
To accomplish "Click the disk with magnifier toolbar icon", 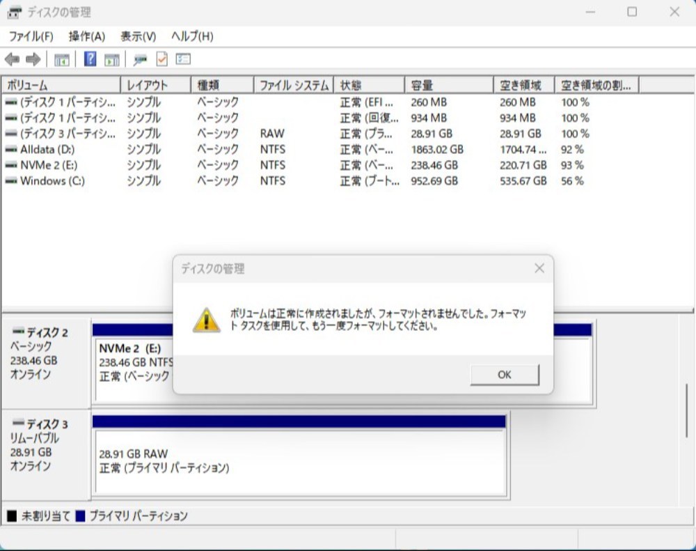I will point(141,59).
